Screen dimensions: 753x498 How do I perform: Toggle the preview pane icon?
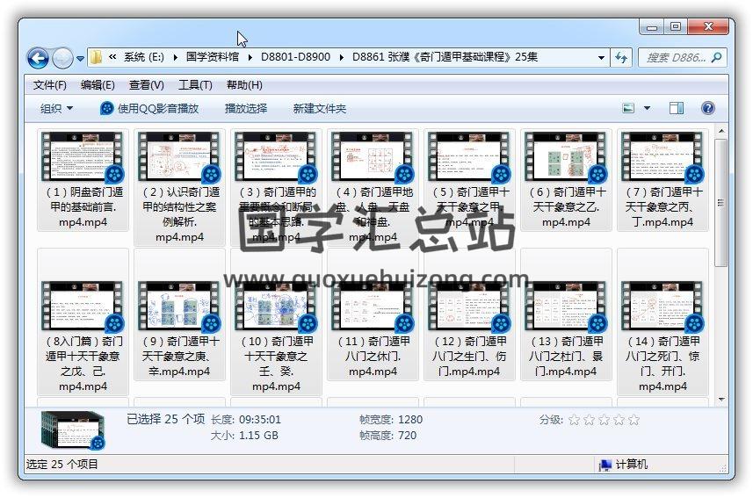pos(676,108)
